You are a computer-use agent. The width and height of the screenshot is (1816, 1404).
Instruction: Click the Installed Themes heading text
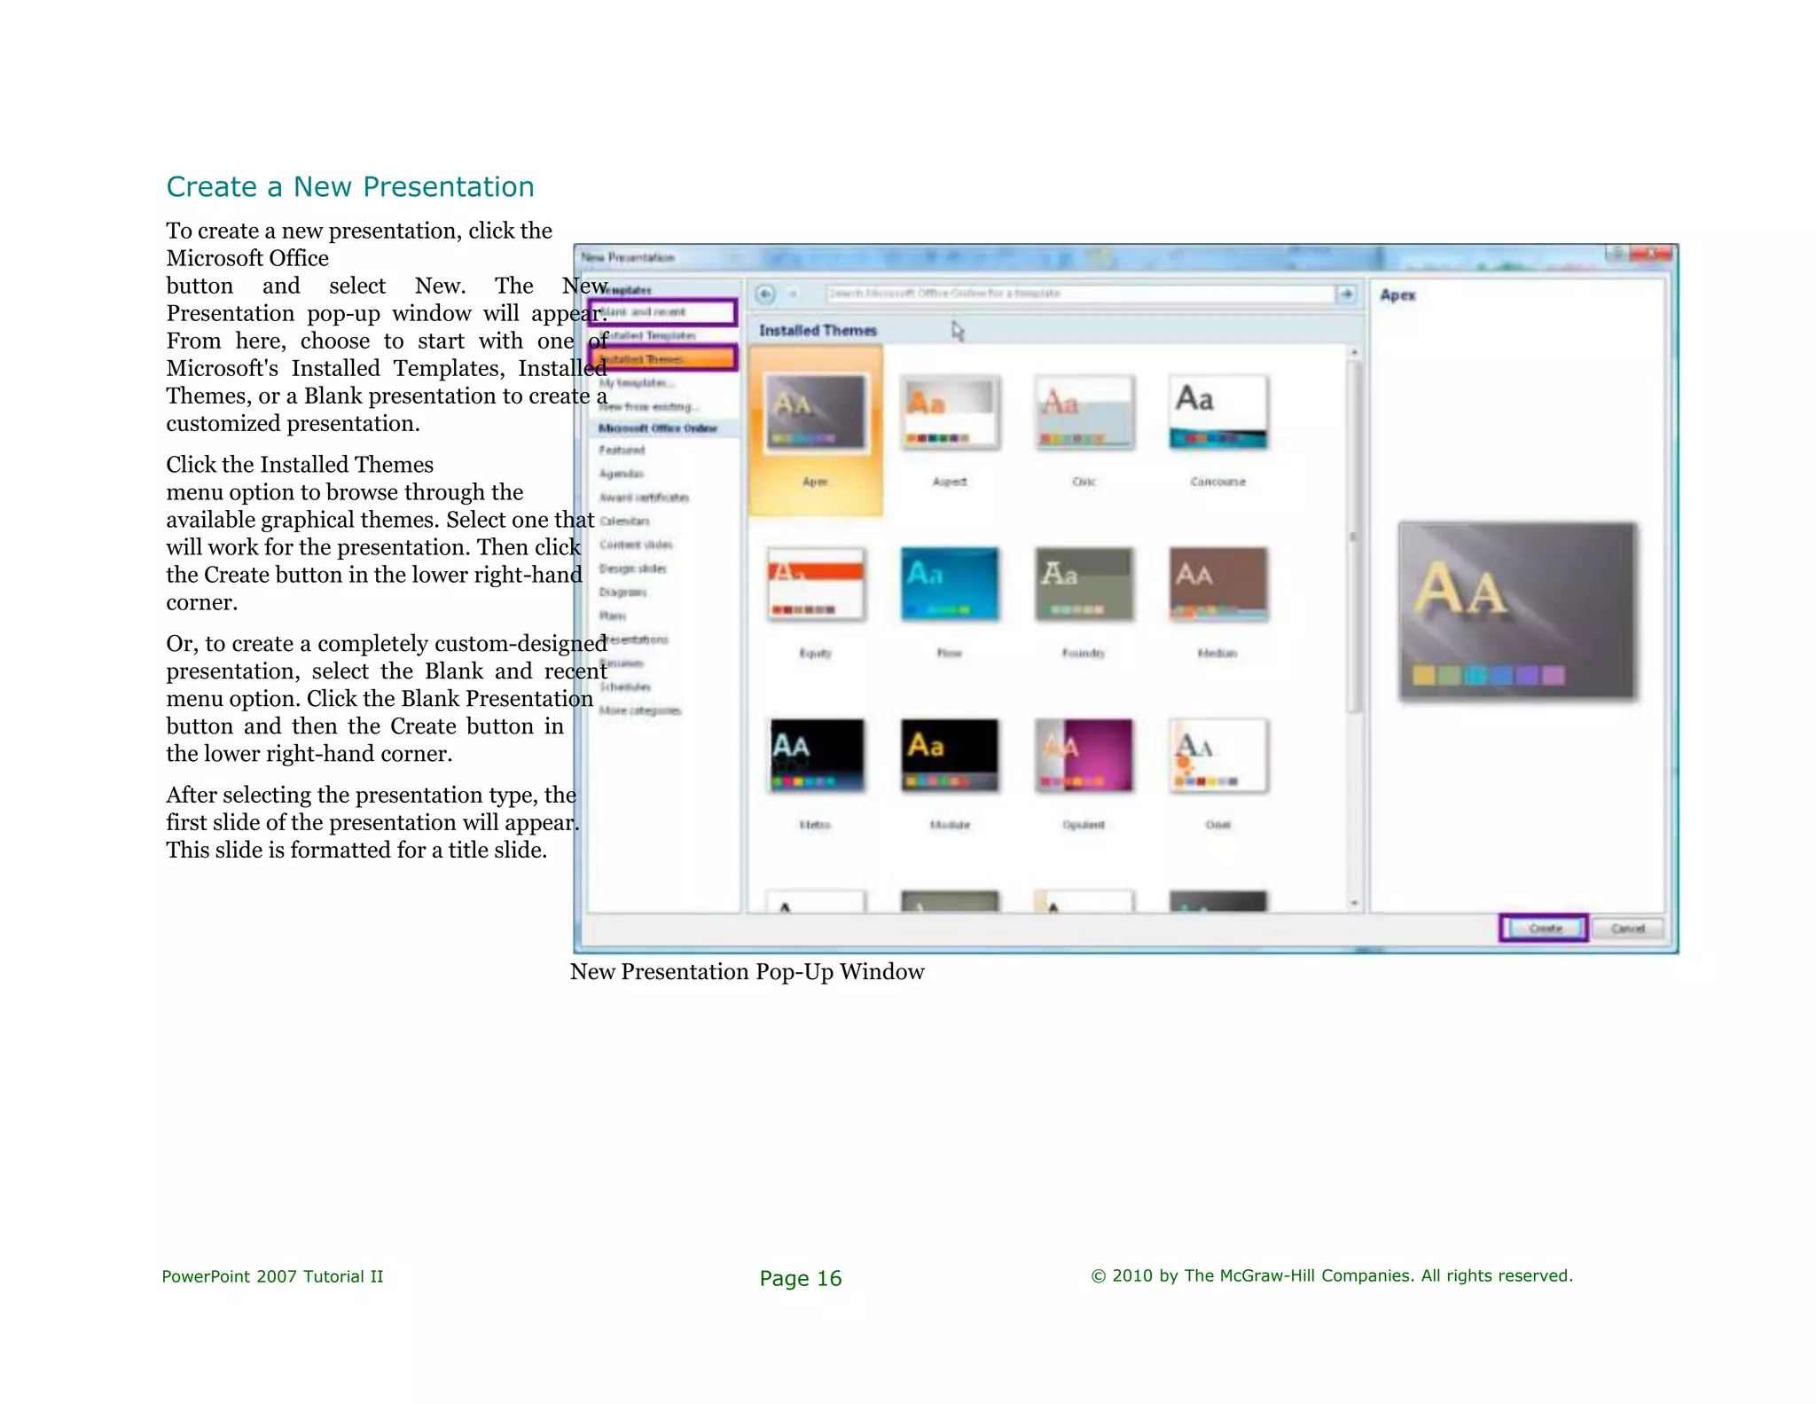[x=818, y=330]
